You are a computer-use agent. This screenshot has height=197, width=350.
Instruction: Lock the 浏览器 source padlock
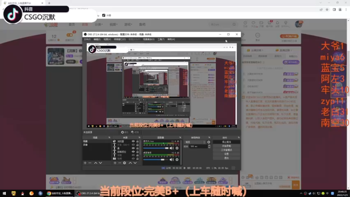(137, 141)
